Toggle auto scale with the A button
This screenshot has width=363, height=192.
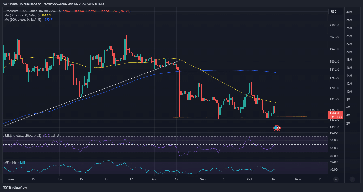336,179
